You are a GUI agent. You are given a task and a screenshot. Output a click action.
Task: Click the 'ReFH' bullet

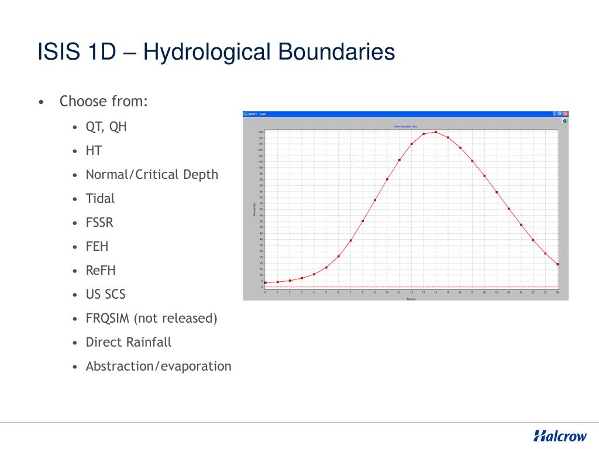click(x=101, y=270)
